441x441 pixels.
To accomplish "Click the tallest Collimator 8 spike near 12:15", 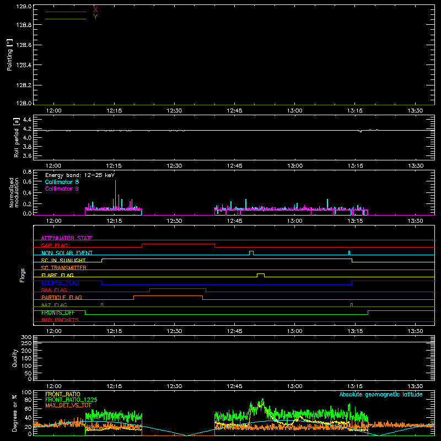I will click(x=115, y=194).
